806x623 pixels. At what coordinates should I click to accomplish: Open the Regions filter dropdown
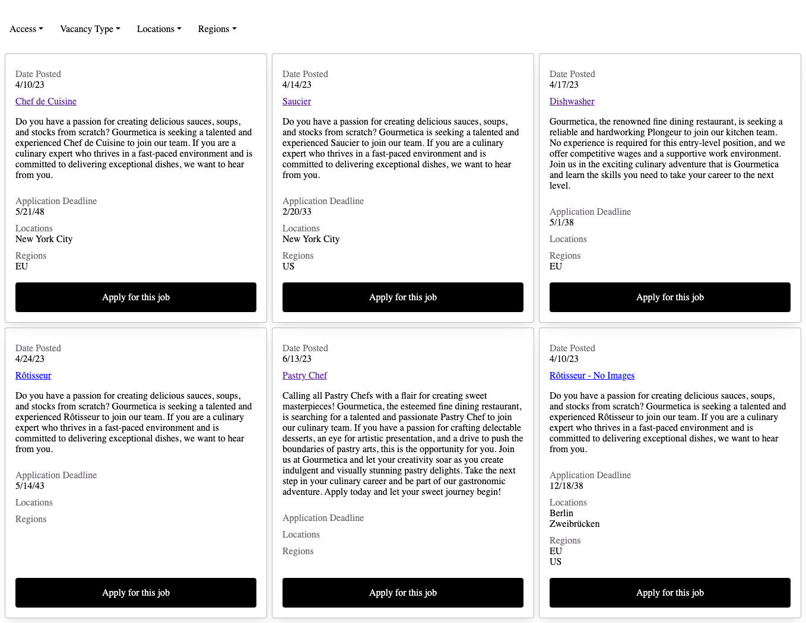pyautogui.click(x=217, y=28)
